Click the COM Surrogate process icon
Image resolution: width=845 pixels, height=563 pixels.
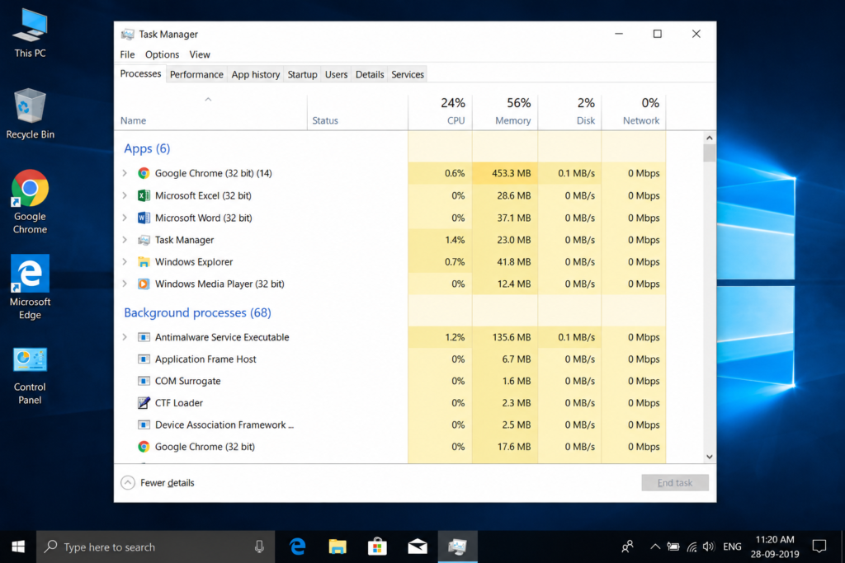click(144, 381)
